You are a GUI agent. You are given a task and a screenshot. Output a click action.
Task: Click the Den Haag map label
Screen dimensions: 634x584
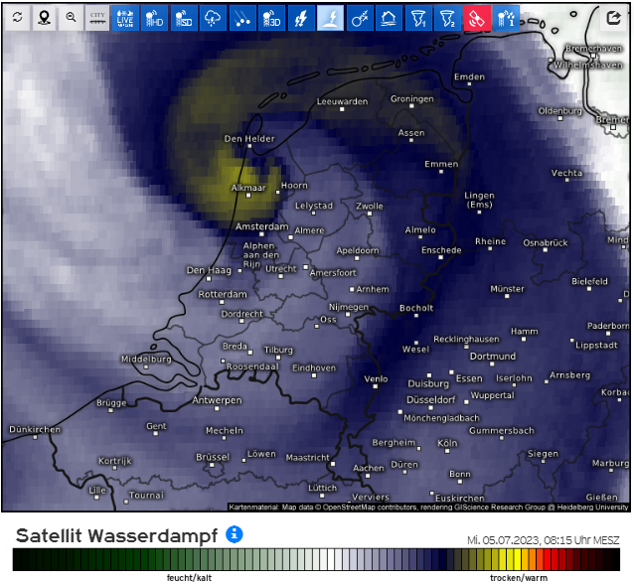pos(209,270)
